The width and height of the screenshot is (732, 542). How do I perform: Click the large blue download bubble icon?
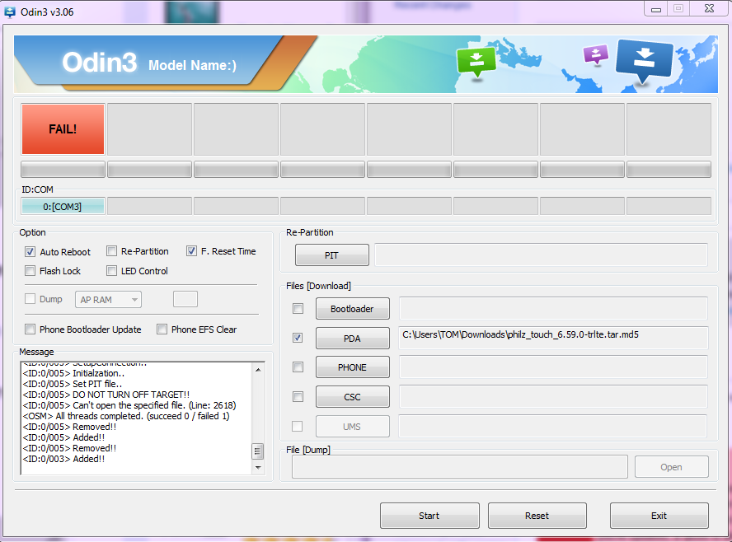pos(645,61)
